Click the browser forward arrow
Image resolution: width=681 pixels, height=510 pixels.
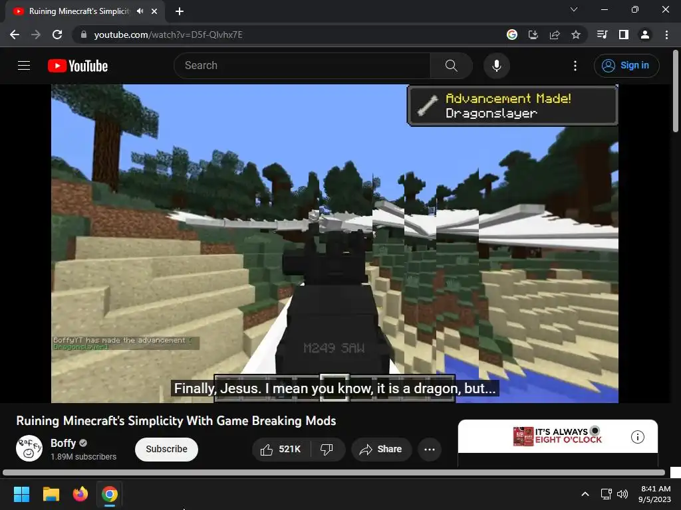[36, 35]
